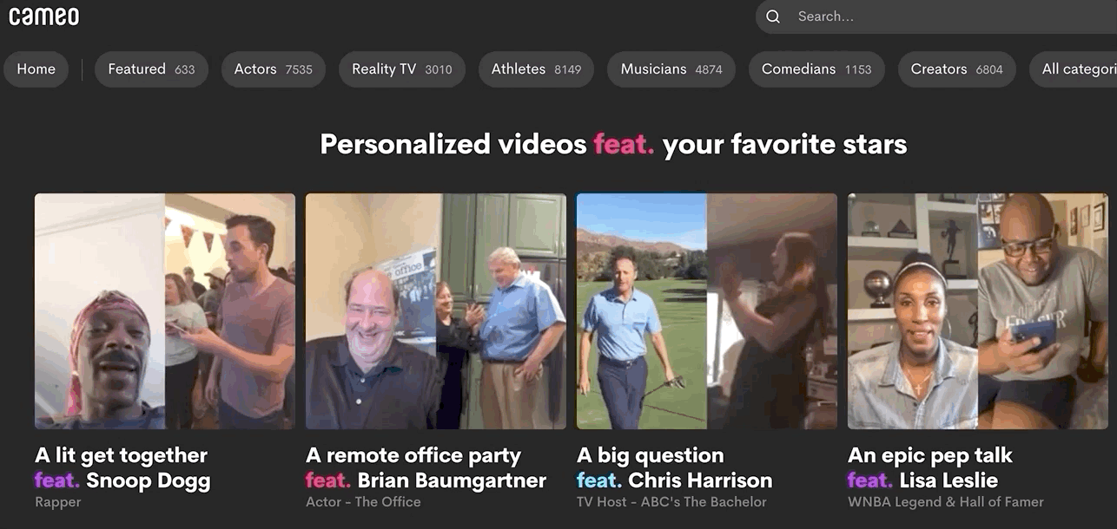This screenshot has width=1117, height=529.
Task: Click 'TV Host - ABC's The Bachelor' text
Action: (x=671, y=502)
